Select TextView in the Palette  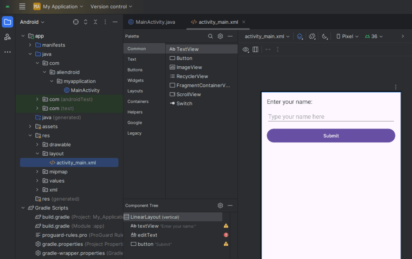pos(202,49)
